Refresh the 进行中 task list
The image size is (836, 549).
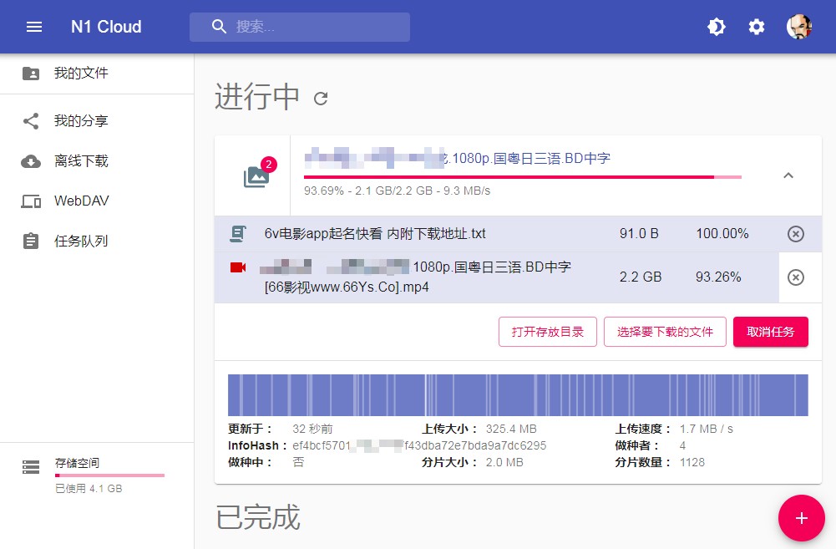321,99
